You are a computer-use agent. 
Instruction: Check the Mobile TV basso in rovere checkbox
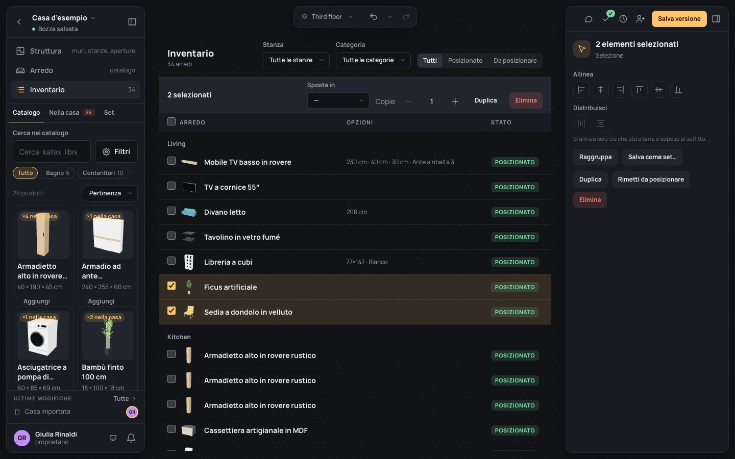click(x=171, y=161)
